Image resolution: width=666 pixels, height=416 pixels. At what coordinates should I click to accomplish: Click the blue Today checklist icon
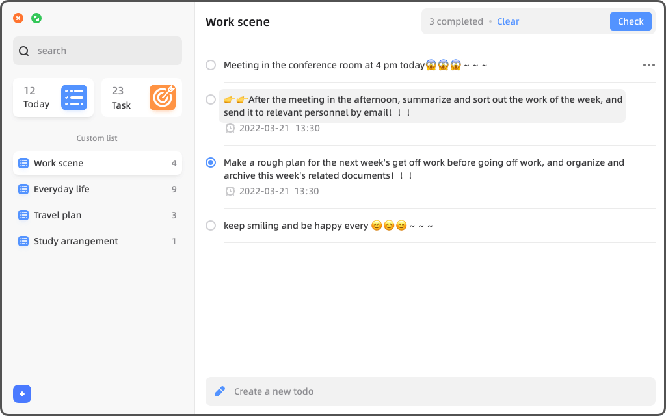pos(73,97)
